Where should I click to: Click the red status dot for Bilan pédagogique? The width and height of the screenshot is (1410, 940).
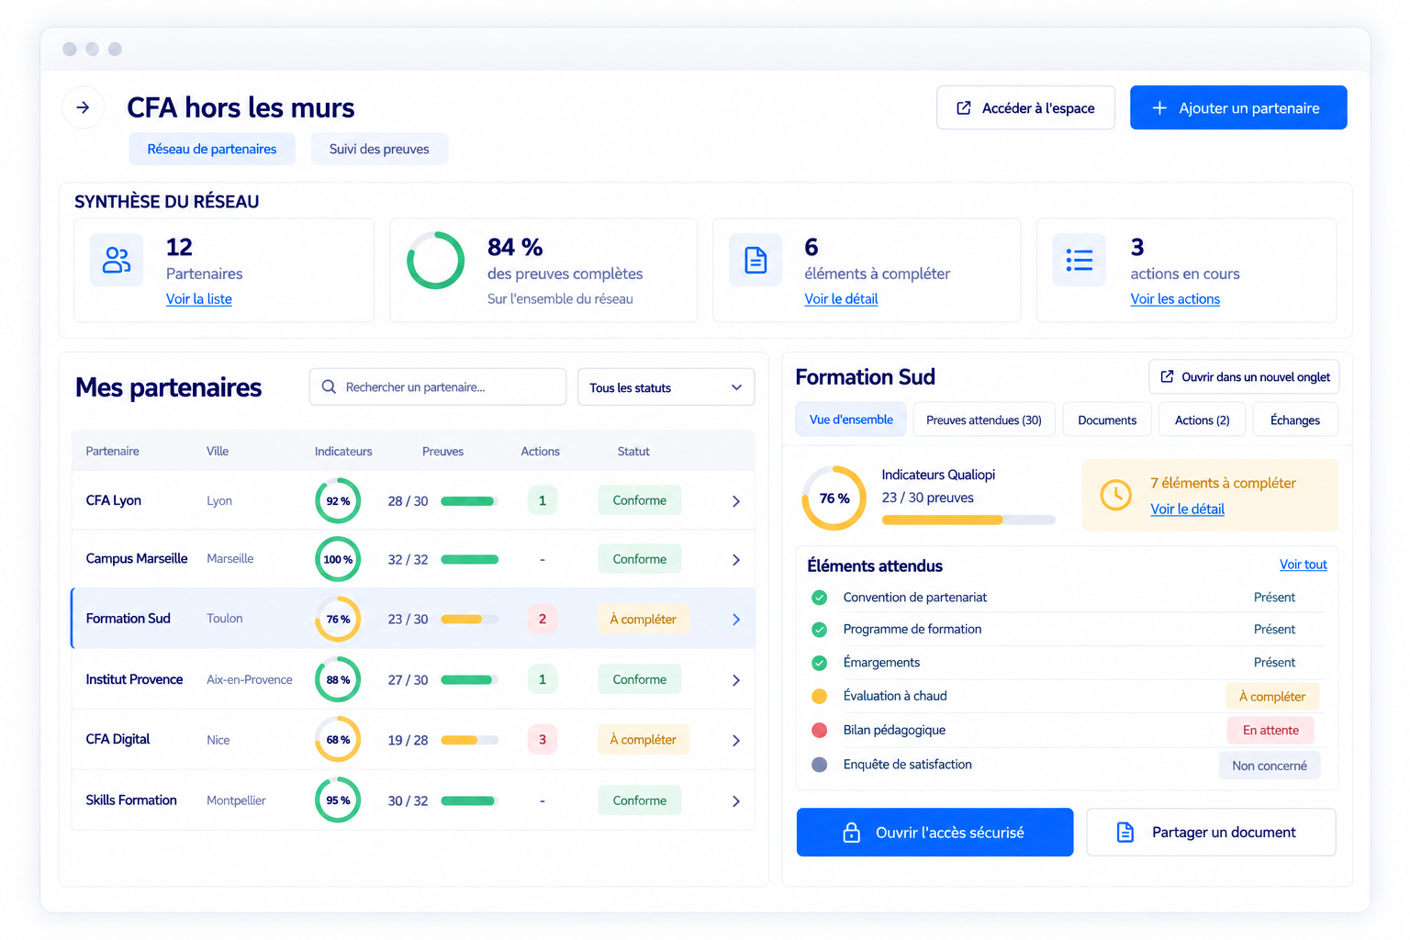[x=820, y=730]
